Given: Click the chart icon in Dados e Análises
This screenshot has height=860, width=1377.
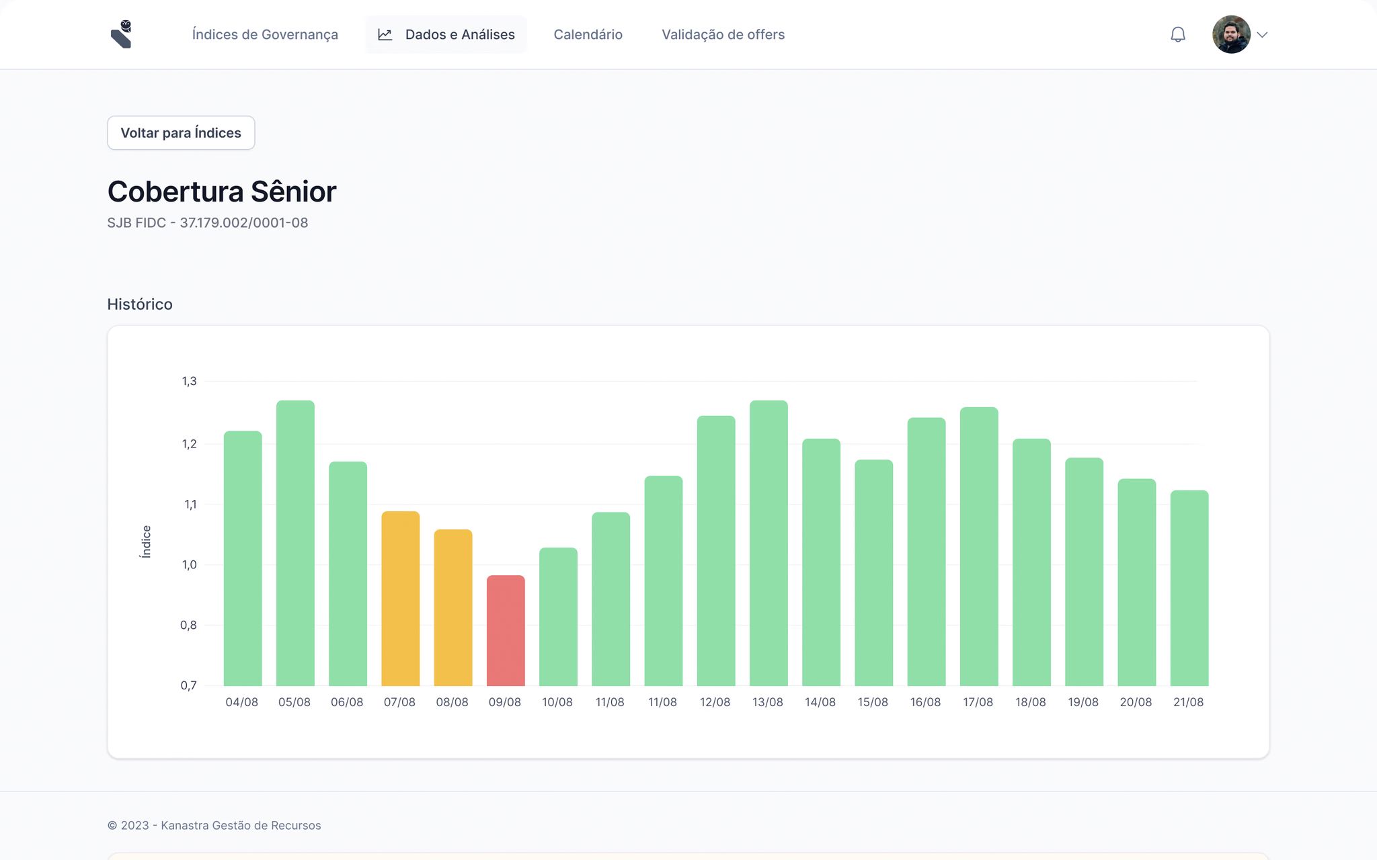Looking at the screenshot, I should 385,34.
